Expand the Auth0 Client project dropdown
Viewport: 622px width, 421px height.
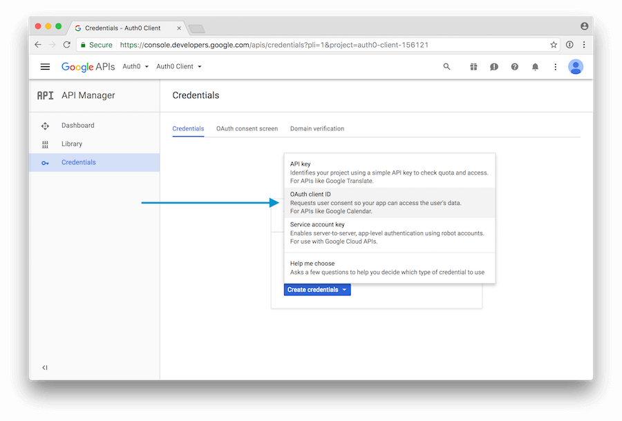(179, 66)
